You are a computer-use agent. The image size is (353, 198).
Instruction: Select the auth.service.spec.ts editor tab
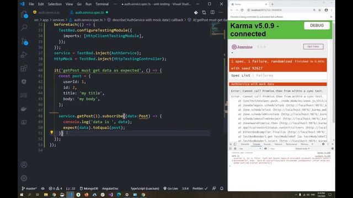point(89,13)
